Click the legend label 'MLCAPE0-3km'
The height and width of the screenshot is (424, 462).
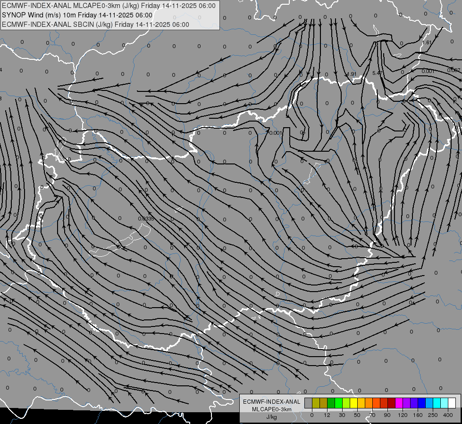click(x=272, y=409)
